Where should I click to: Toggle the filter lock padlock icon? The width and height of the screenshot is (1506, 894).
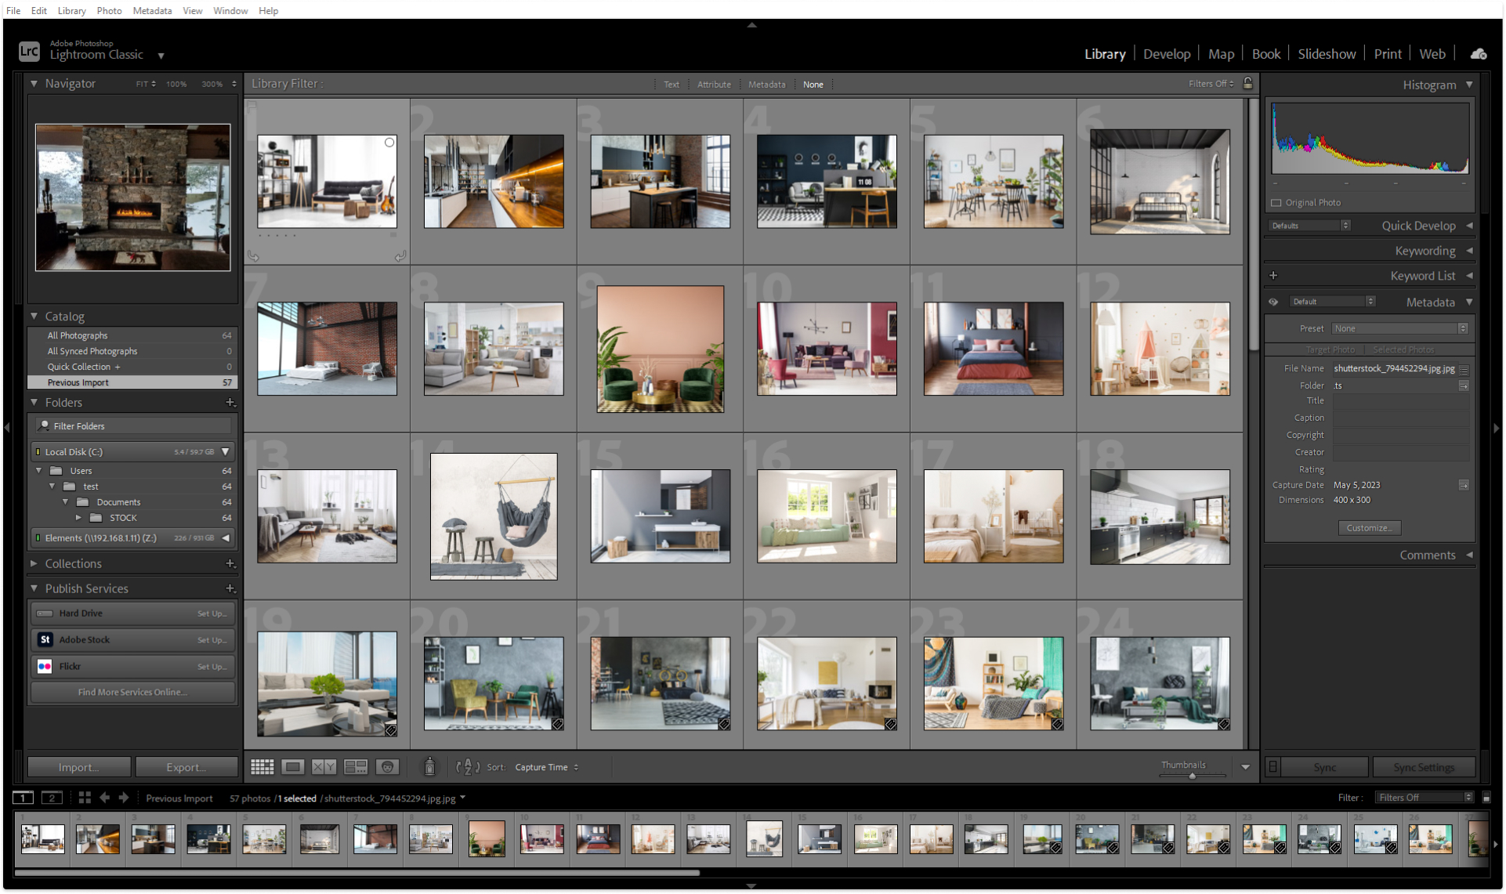pyautogui.click(x=1247, y=82)
